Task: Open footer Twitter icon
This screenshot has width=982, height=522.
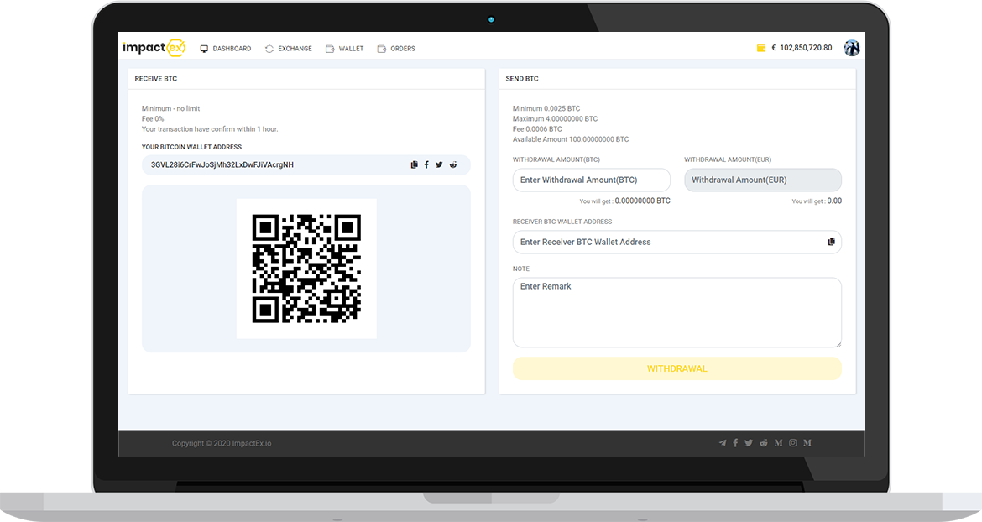Action: (x=748, y=443)
